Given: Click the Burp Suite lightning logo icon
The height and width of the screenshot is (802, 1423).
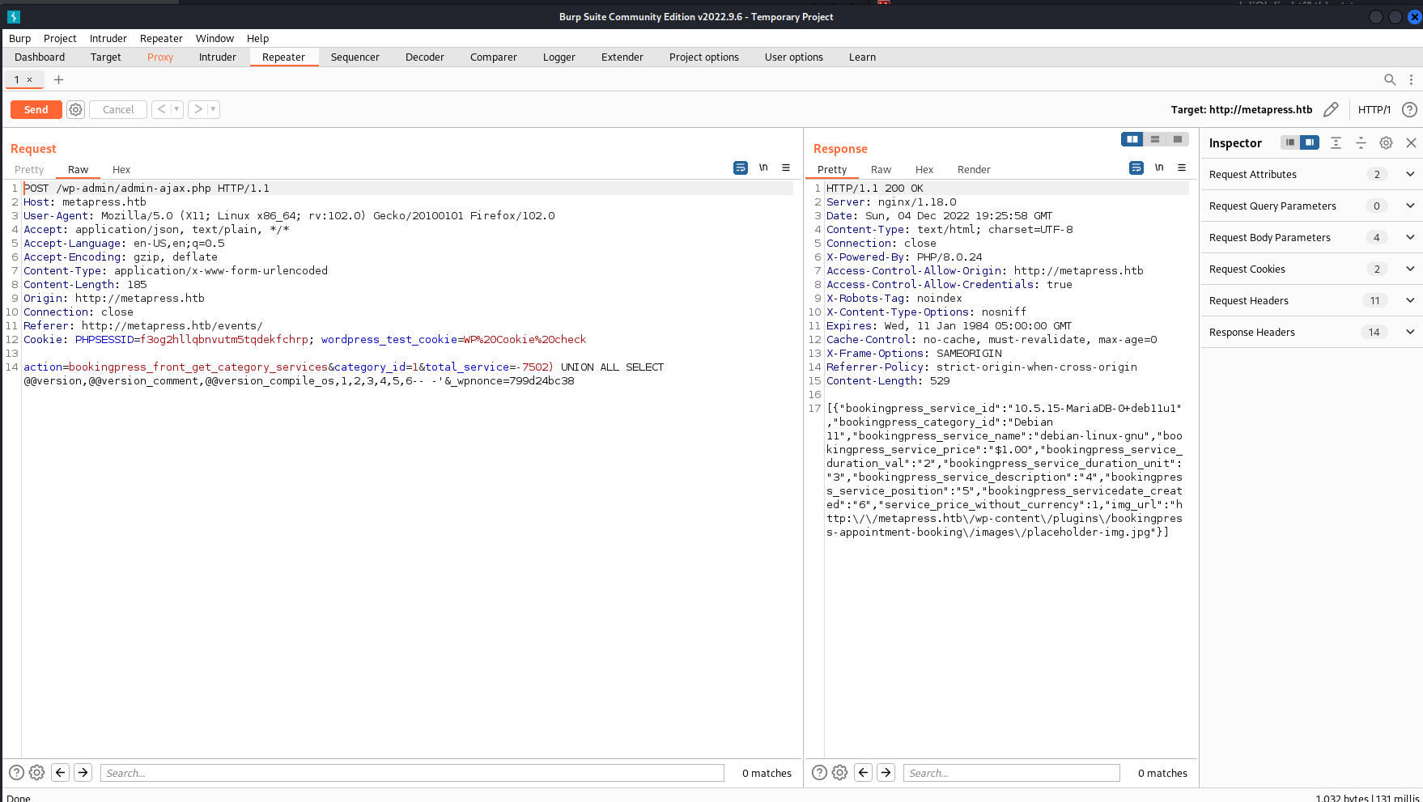Looking at the screenshot, I should click(13, 16).
